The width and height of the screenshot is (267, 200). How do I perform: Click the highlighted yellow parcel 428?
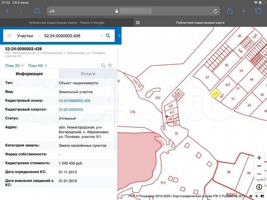[215, 94]
